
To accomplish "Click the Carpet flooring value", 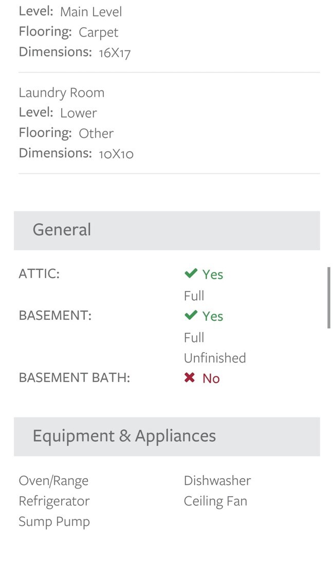I will click(98, 33).
